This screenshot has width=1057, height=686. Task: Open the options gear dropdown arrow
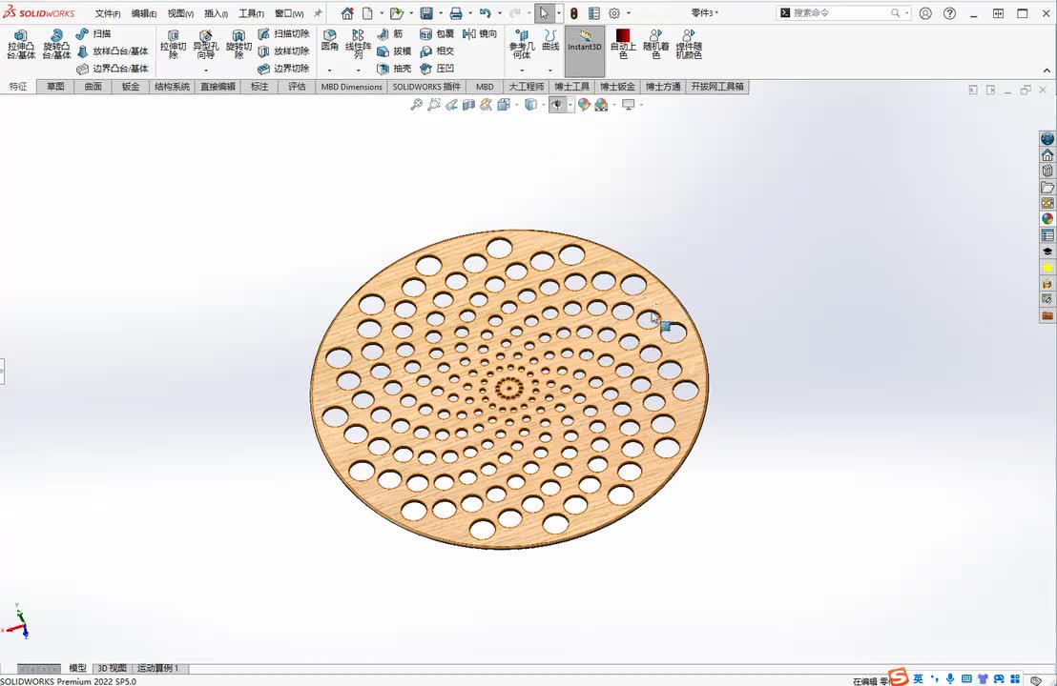point(629,13)
